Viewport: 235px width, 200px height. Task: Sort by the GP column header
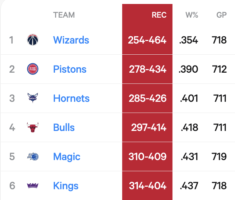[221, 15]
